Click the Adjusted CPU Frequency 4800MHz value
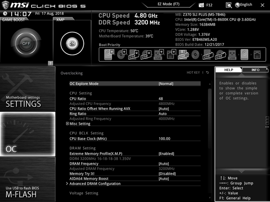The height and width of the screenshot is (202, 270). coord(166,104)
